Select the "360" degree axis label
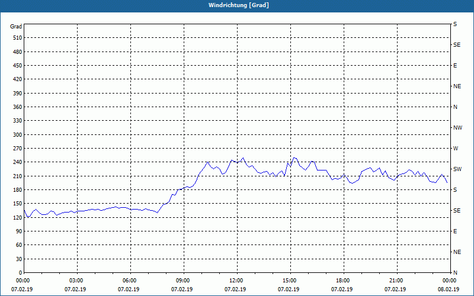This screenshot has height=296, width=474. click(18, 107)
